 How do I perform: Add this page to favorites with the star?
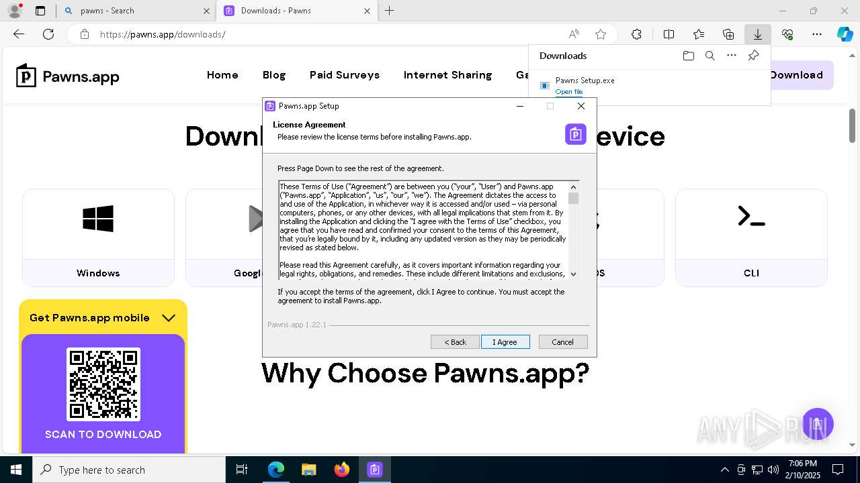[601, 34]
